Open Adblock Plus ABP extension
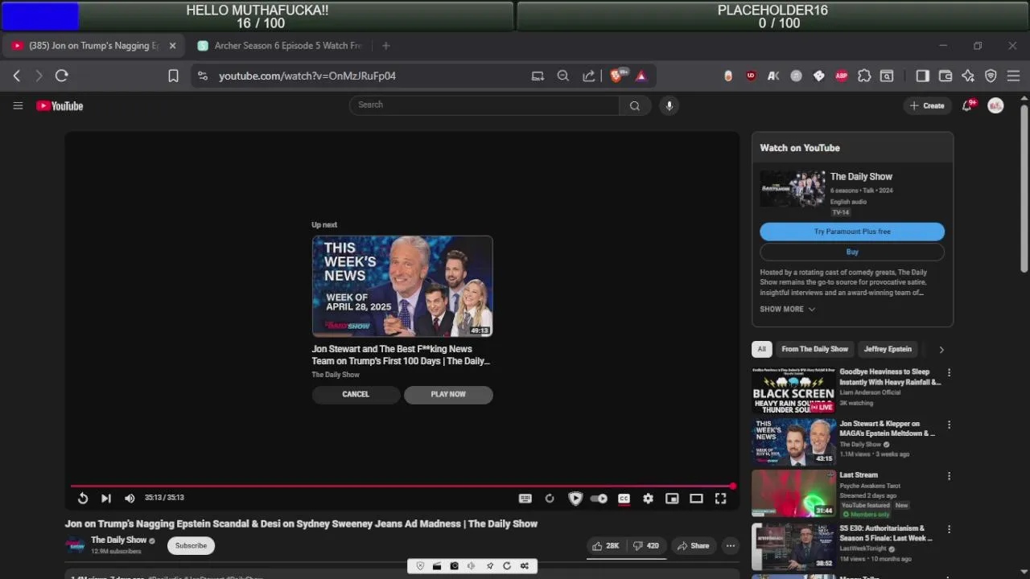 click(841, 76)
